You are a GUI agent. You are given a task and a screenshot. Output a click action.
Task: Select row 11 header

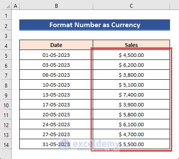tap(6, 115)
